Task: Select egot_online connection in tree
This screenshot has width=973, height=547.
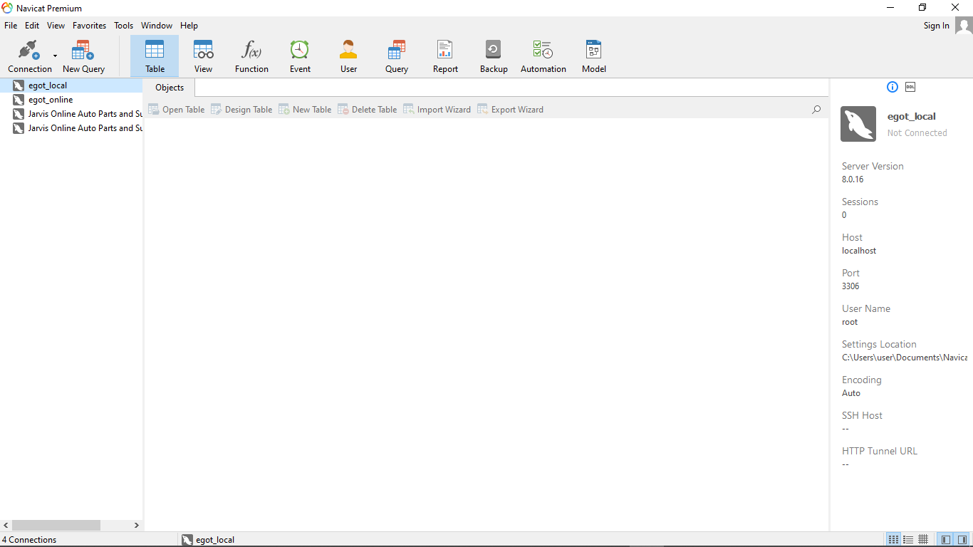Action: [x=51, y=100]
